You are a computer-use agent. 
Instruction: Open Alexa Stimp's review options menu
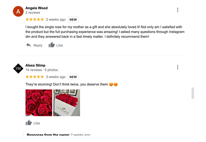click(178, 67)
